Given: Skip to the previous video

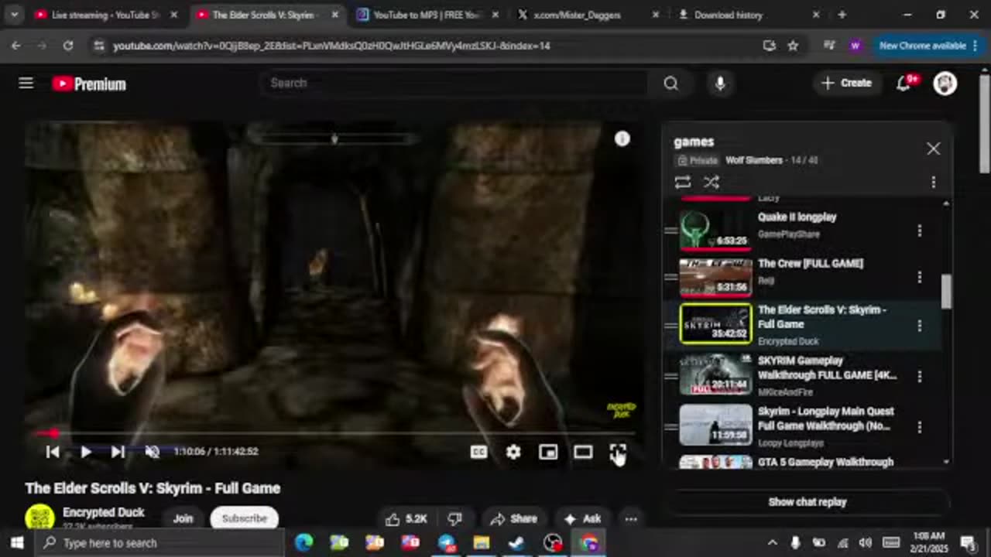Looking at the screenshot, I should click(x=53, y=452).
